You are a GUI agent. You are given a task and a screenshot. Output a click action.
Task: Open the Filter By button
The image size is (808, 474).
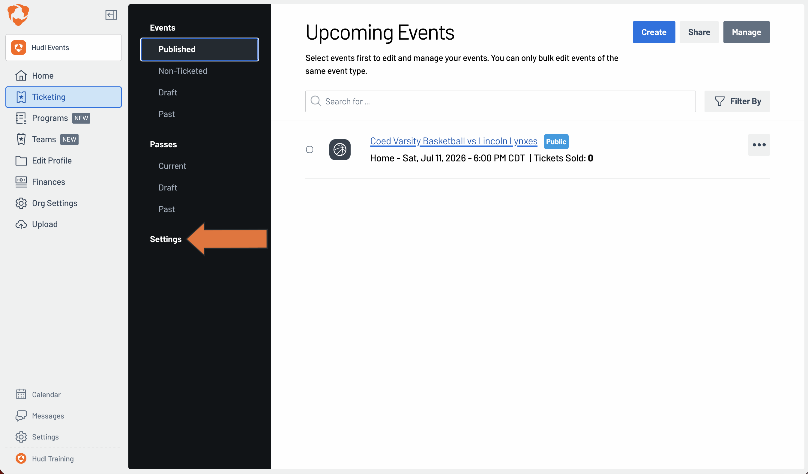pos(737,101)
